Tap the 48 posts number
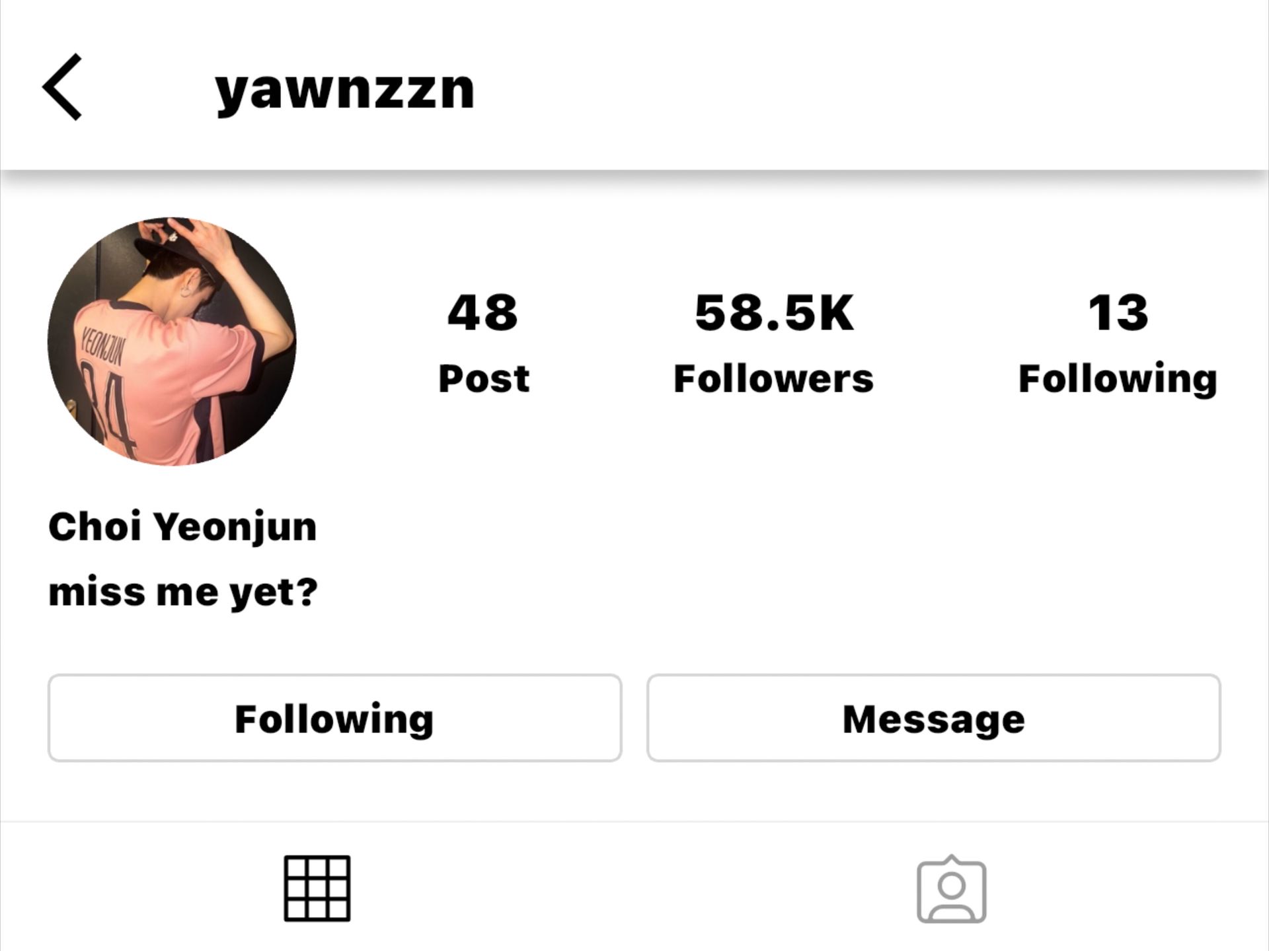Screen dimensions: 1269x951 483,312
